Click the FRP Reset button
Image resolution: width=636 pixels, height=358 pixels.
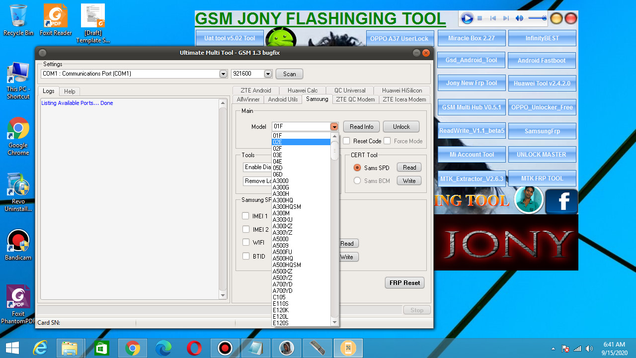(404, 282)
